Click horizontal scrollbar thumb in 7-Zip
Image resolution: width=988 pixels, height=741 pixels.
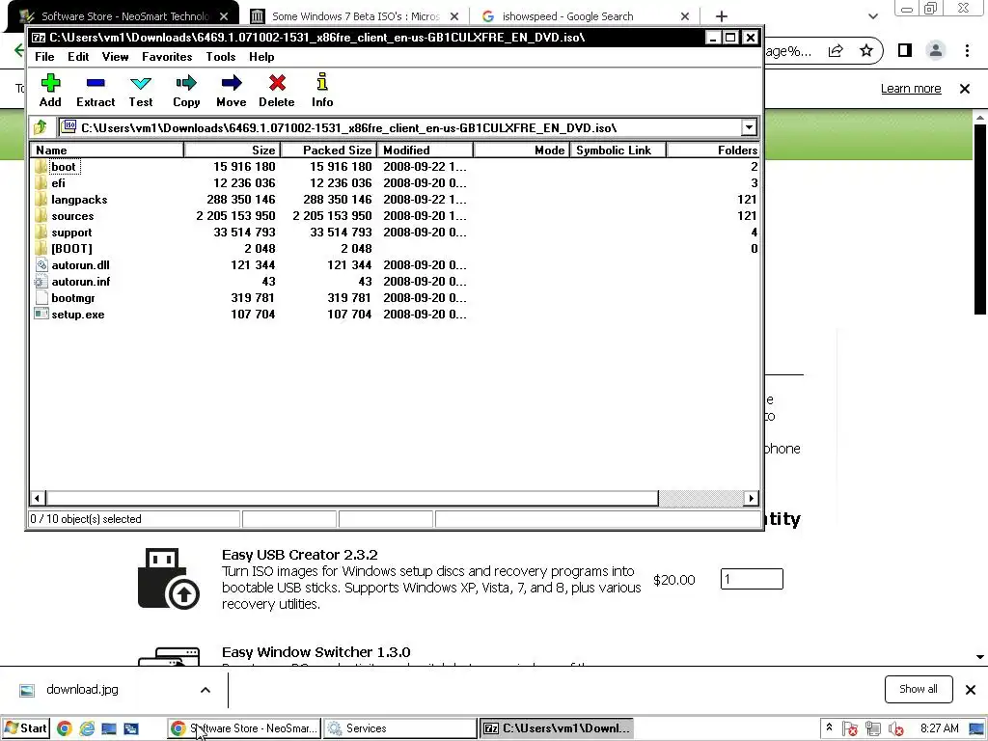coord(351,499)
